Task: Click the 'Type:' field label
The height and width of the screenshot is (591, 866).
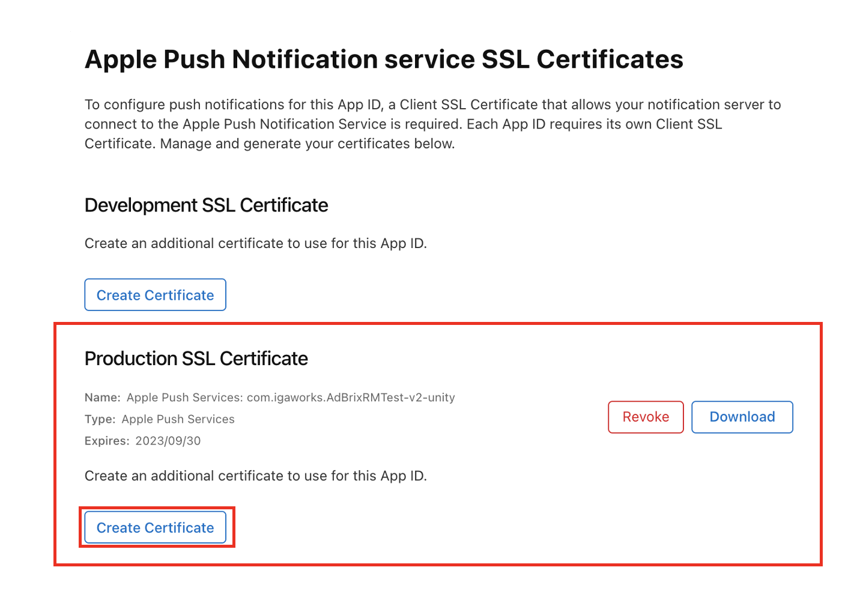Action: pos(100,419)
